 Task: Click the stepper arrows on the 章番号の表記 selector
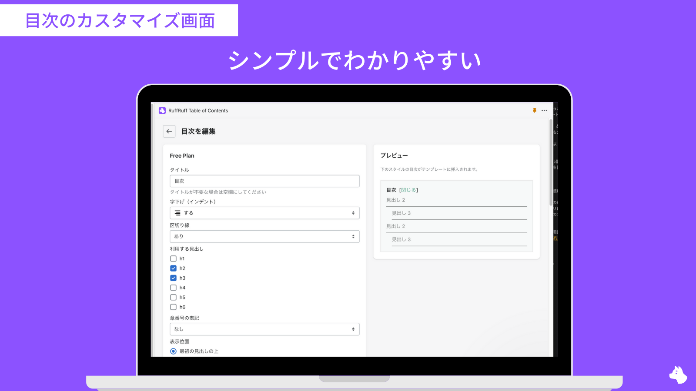click(x=354, y=329)
